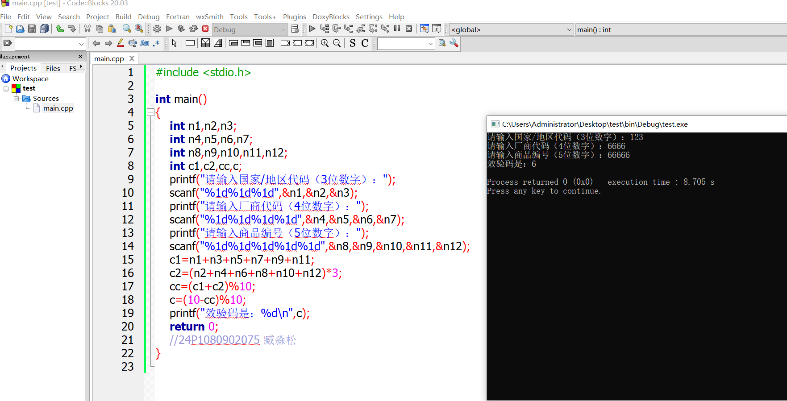787x401 pixels.
Task: Select the Workspace tree item
Action: tap(30, 79)
